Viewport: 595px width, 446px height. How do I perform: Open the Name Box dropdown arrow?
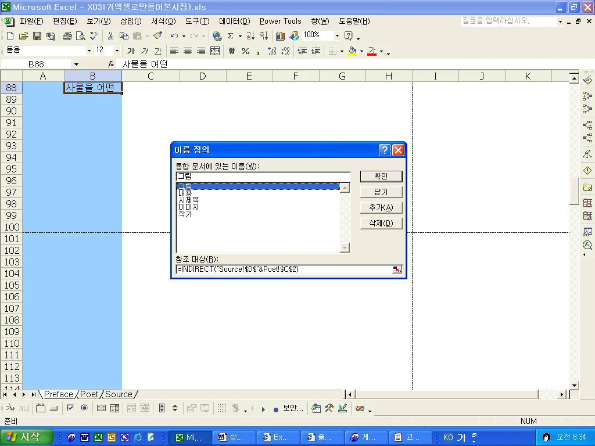(76, 64)
